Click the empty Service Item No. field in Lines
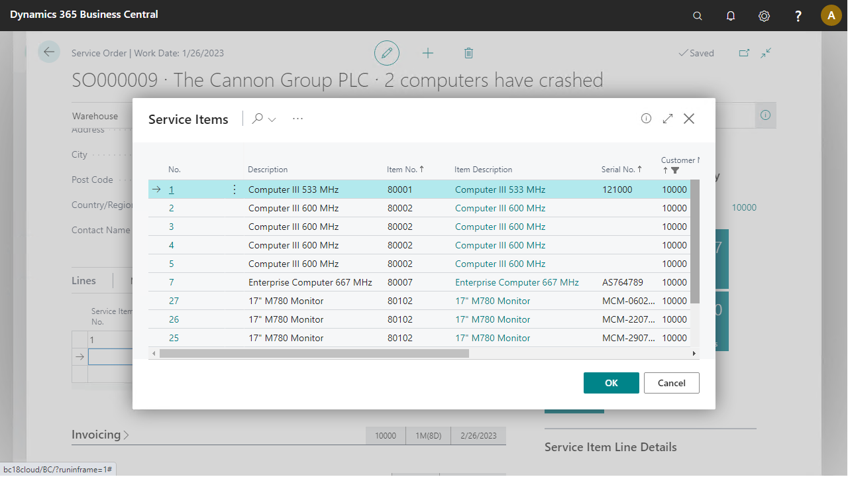 [111, 357]
